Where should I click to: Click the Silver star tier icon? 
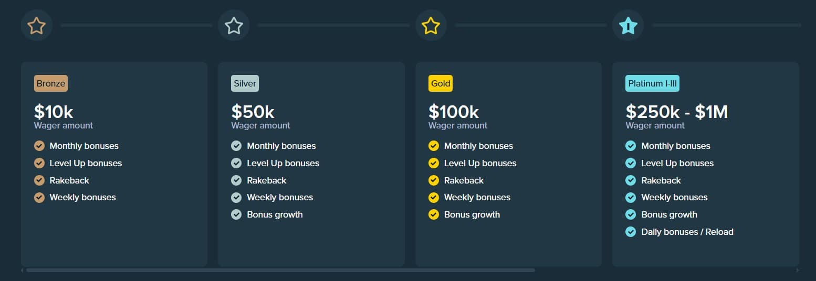click(x=234, y=25)
